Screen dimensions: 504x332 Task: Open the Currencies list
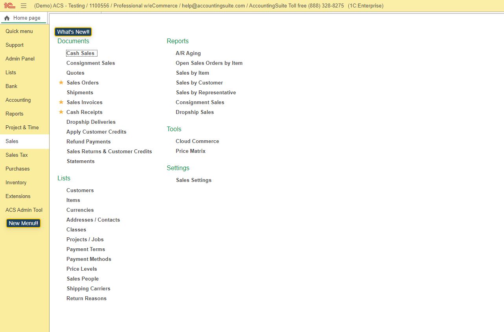80,210
